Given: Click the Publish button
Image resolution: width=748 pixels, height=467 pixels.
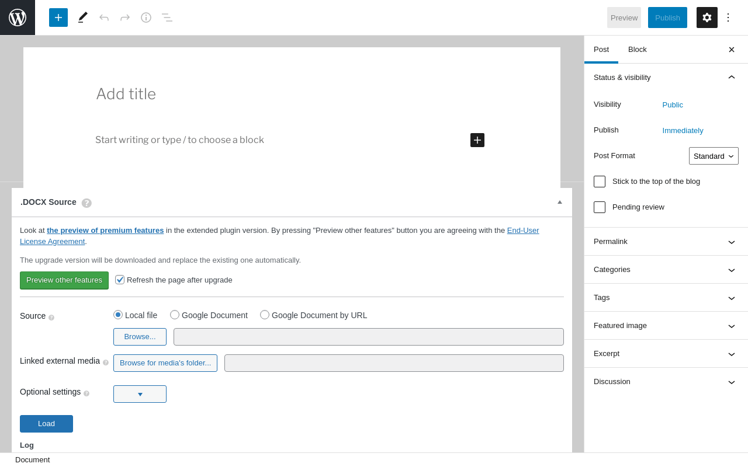Looking at the screenshot, I should point(667,18).
